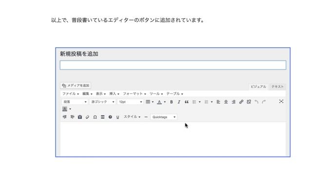Expand the スタイル styles dropdown
The image size is (312, 175).
pyautogui.click(x=132, y=117)
